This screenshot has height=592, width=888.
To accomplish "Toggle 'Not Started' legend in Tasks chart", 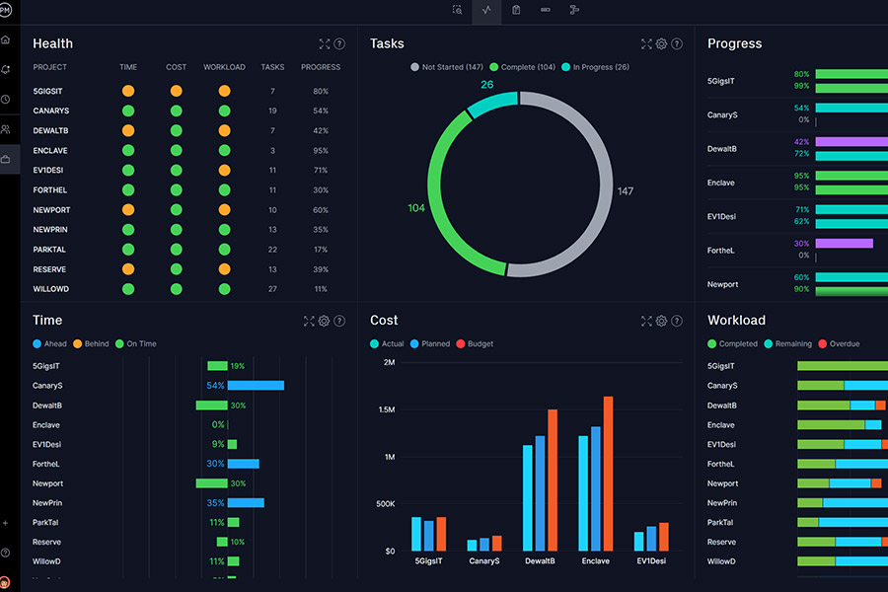I will point(445,67).
